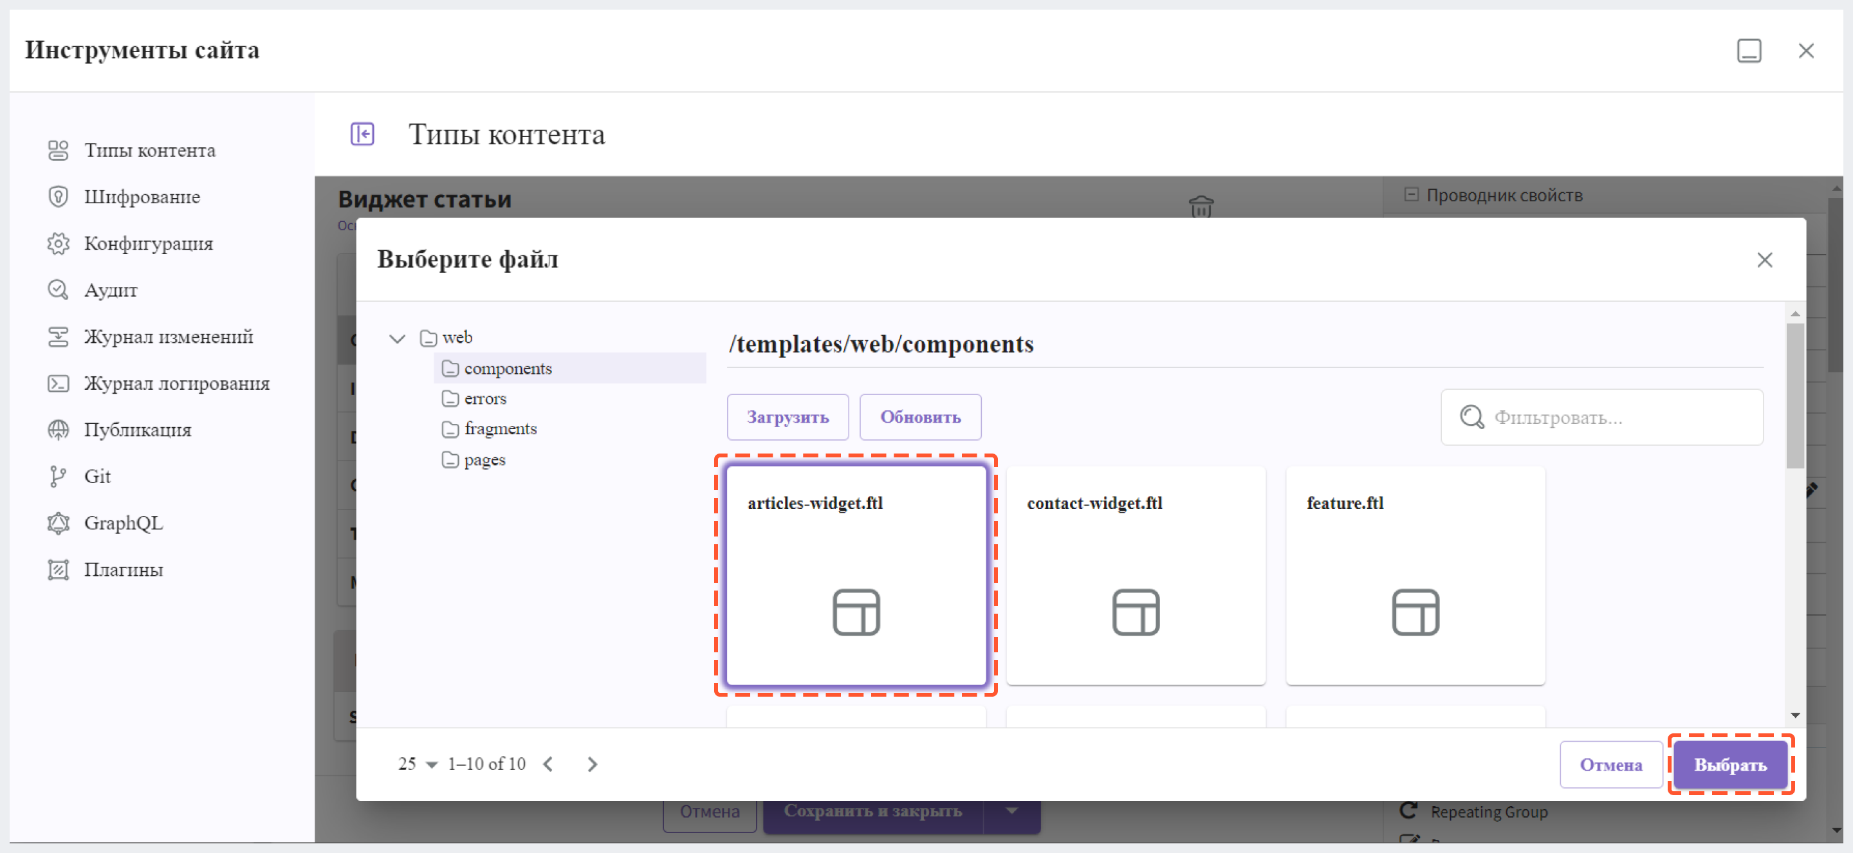Screen dimensions: 1853x853
Task: Go to next page of files
Action: coord(592,764)
